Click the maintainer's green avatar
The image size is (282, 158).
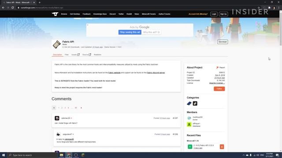(x=189, y=125)
